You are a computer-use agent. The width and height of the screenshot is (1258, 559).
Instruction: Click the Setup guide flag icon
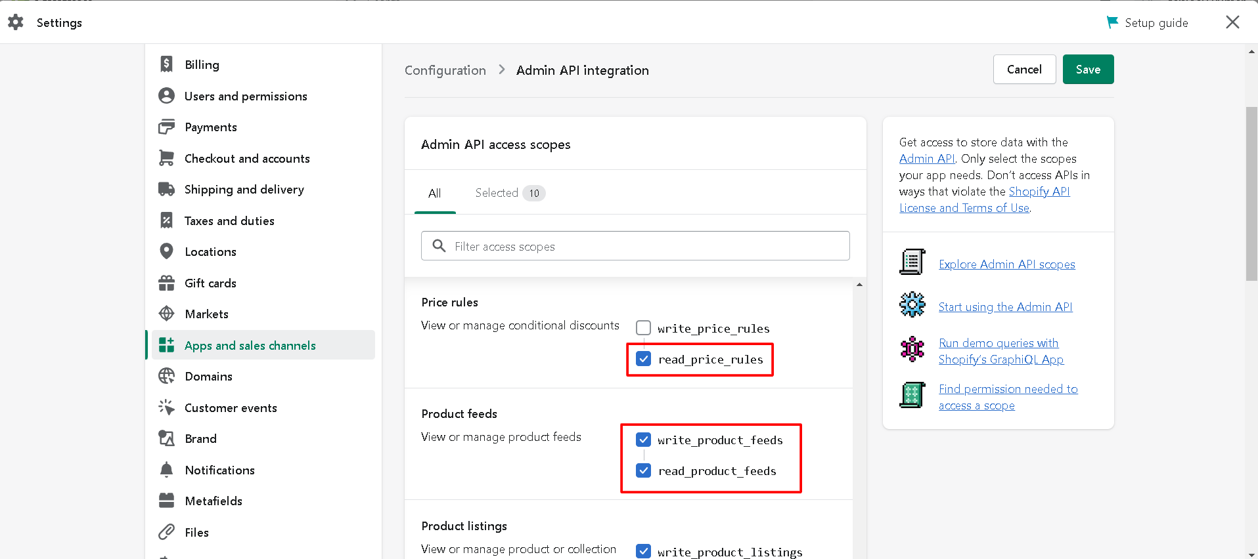(1112, 22)
